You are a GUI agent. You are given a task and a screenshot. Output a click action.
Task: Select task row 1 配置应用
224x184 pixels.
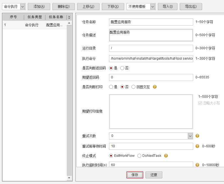pyautogui.click(x=35, y=25)
